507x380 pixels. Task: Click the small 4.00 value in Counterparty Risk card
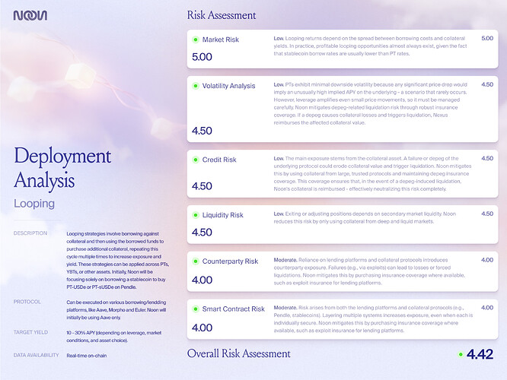pyautogui.click(x=487, y=260)
